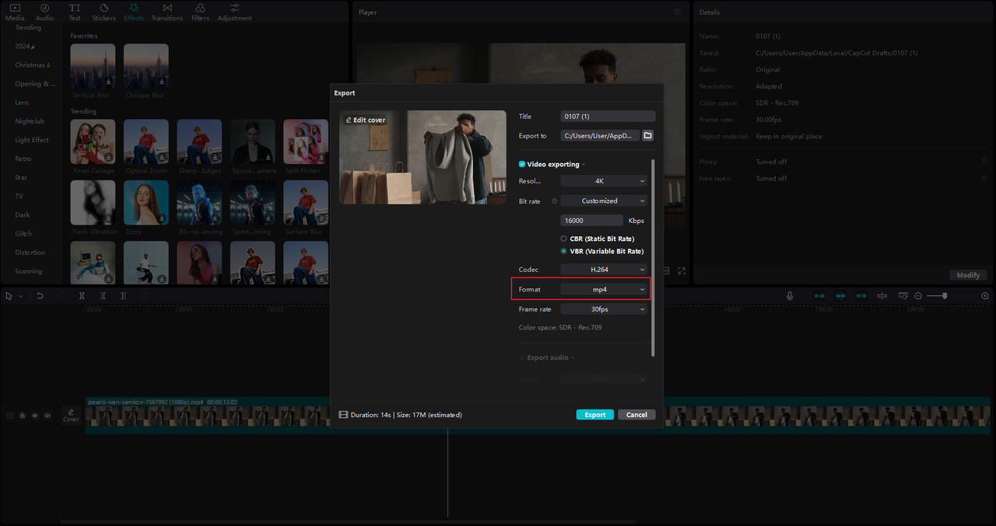
Task: Select the Split Flicker effect thumbnail
Action: pyautogui.click(x=306, y=141)
